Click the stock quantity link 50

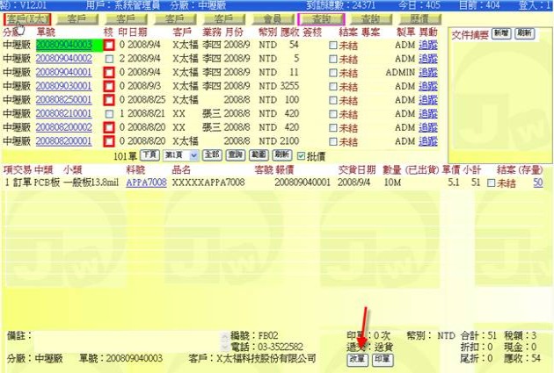(537, 183)
